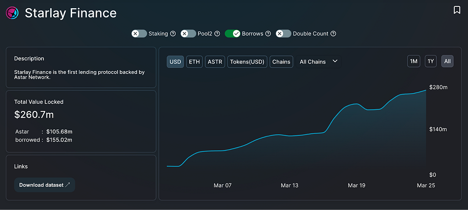Select the USD chart denomination
This screenshot has height=210, width=468.
175,62
